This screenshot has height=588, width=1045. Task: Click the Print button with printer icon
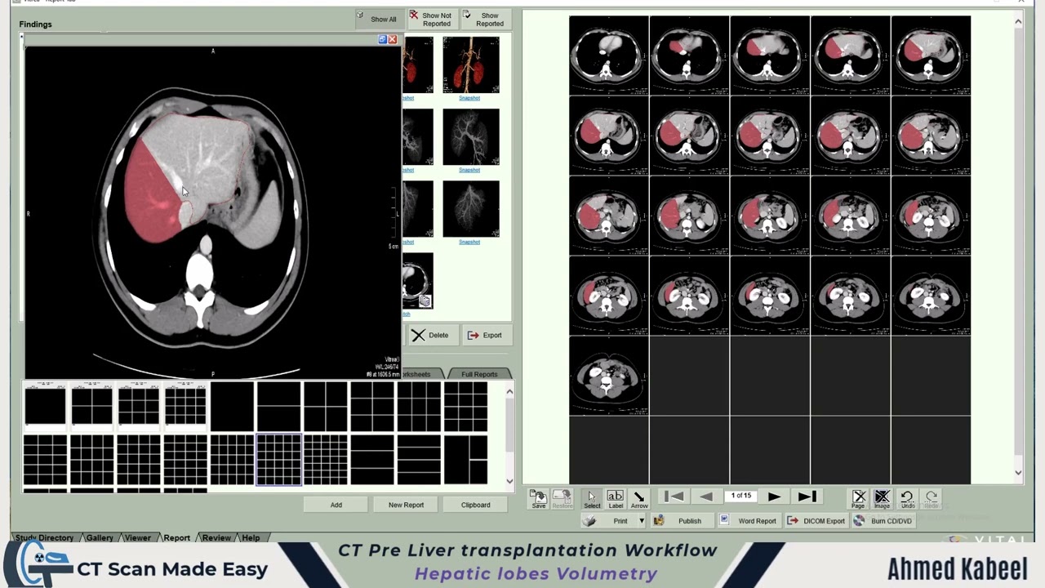(x=609, y=520)
